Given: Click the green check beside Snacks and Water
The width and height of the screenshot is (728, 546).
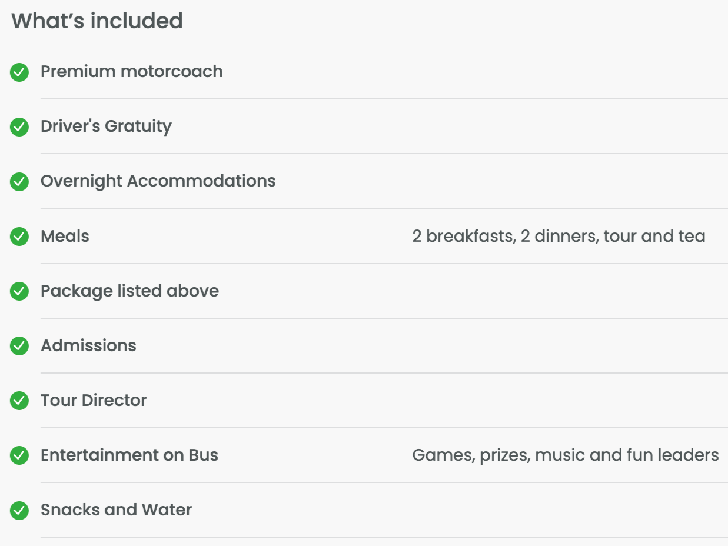Looking at the screenshot, I should 19,510.
